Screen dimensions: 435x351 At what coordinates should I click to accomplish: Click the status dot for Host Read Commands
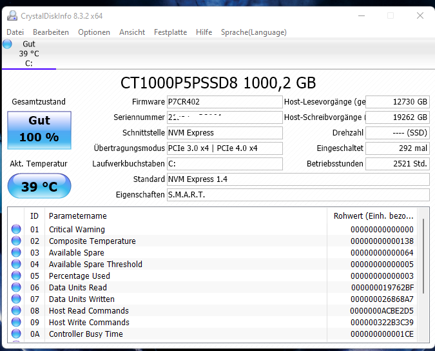pyautogui.click(x=16, y=310)
